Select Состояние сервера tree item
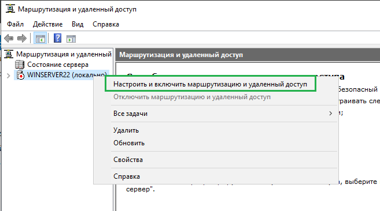 tap(58, 65)
